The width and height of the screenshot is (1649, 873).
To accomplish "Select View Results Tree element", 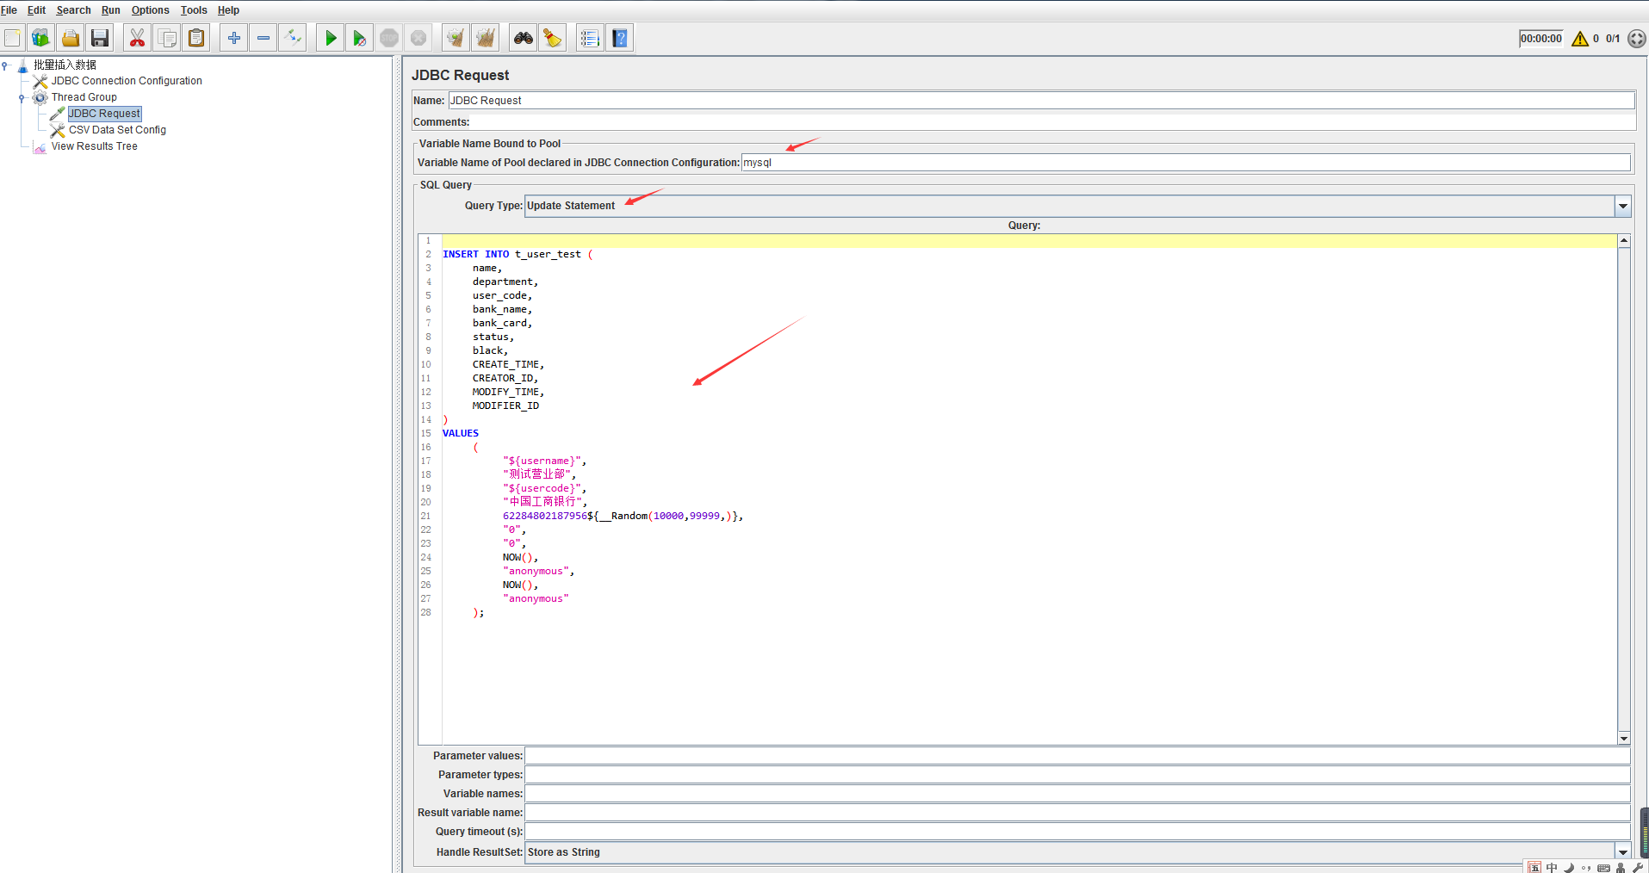I will (94, 146).
